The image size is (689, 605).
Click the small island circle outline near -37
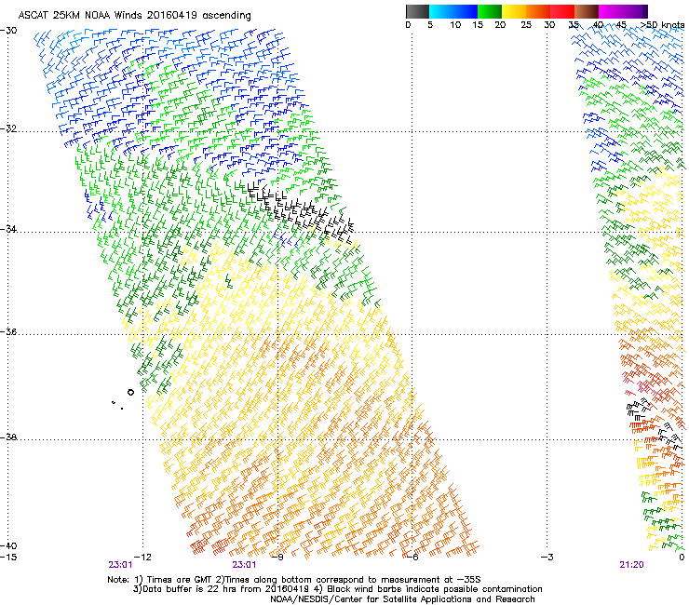130,392
